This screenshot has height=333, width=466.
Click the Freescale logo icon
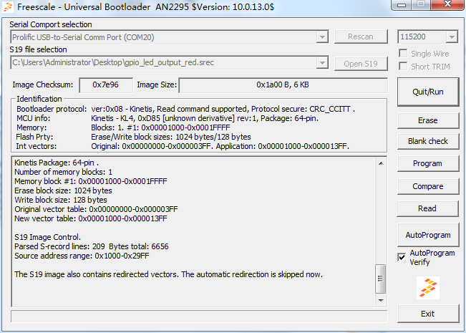428,287
